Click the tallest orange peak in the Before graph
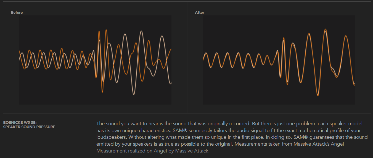 pos(106,29)
